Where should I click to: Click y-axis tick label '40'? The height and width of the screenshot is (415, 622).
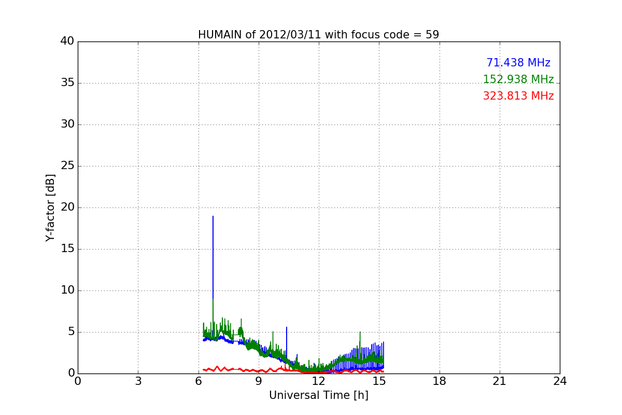coord(67,41)
